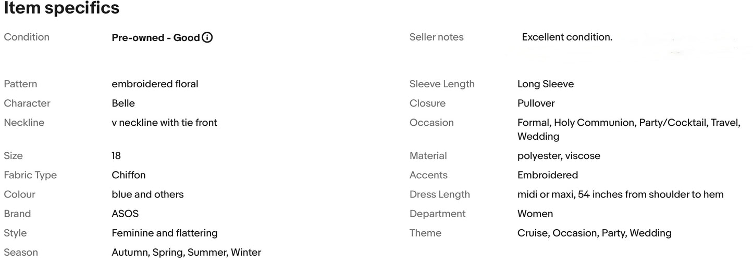Click the Long Sleeve value

[545, 84]
